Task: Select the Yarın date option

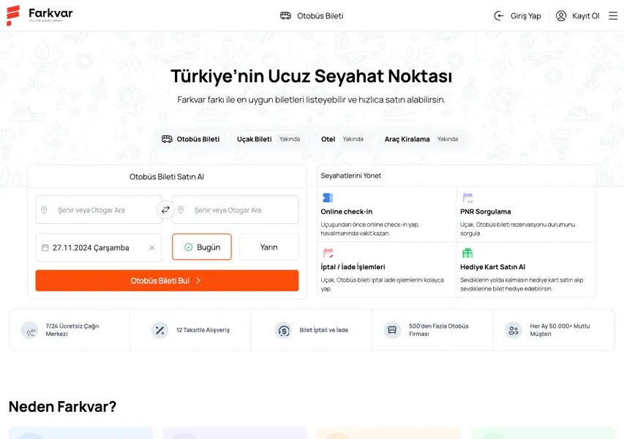Action: [269, 247]
